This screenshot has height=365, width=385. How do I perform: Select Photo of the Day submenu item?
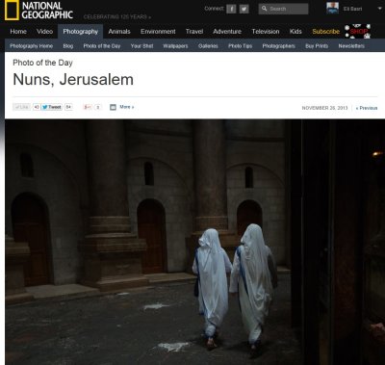pyautogui.click(x=102, y=46)
